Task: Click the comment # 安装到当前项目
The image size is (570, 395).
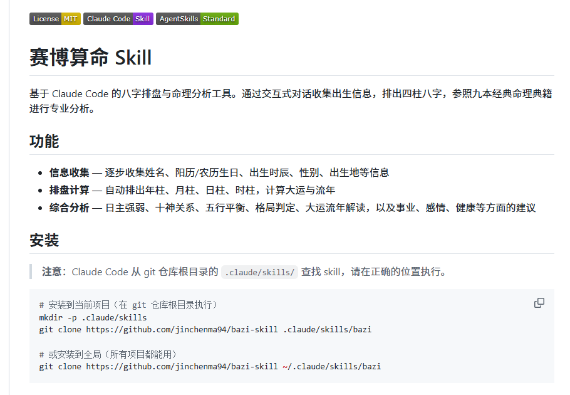Action: pyautogui.click(x=128, y=305)
